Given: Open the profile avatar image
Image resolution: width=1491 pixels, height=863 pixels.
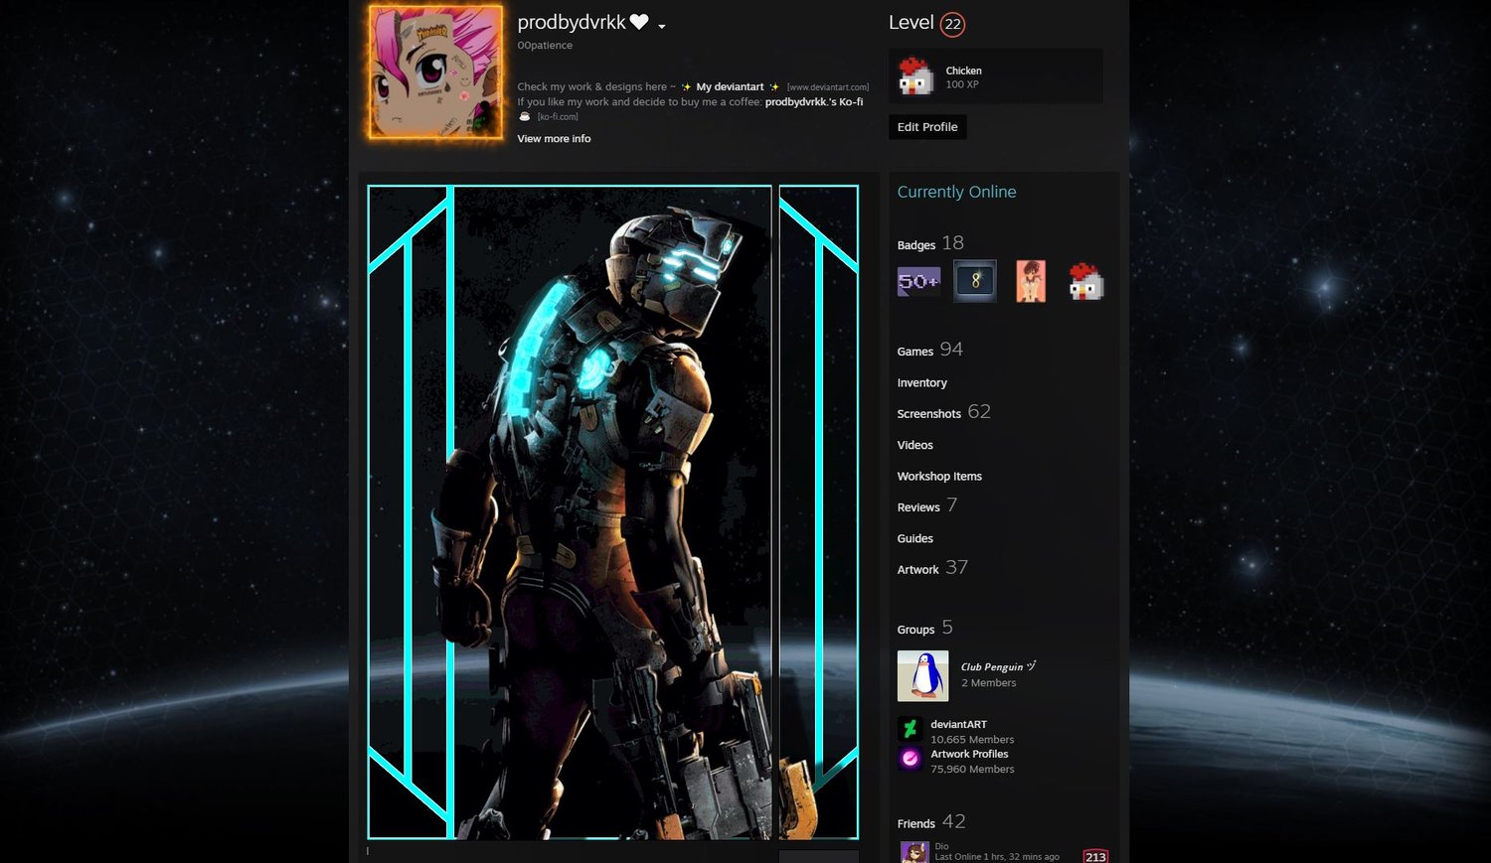Looking at the screenshot, I should (435, 72).
